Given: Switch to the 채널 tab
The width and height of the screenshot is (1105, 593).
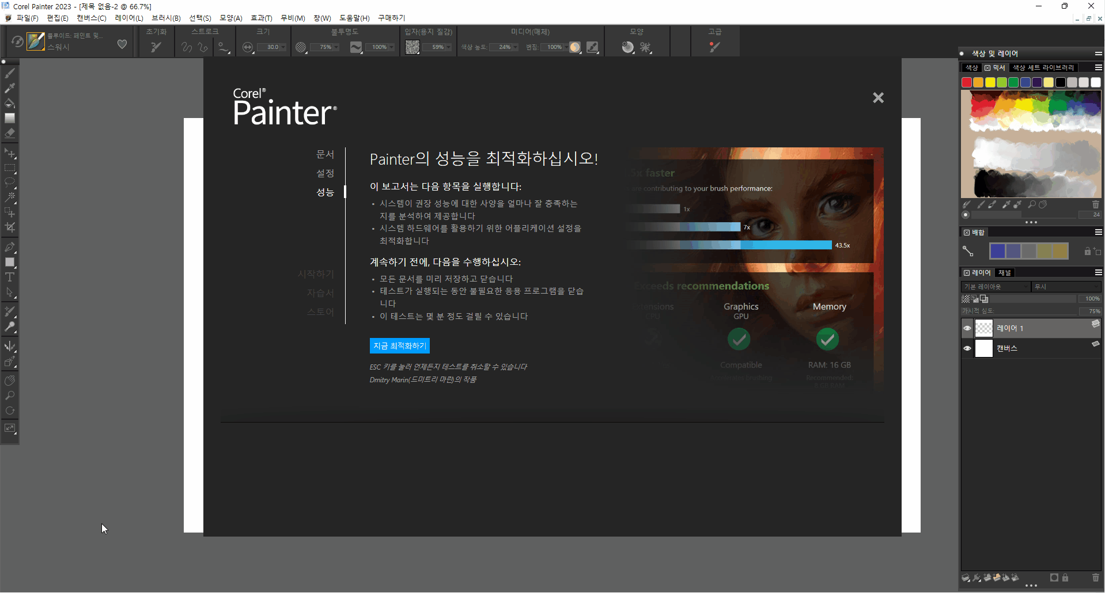Looking at the screenshot, I should click(1005, 273).
